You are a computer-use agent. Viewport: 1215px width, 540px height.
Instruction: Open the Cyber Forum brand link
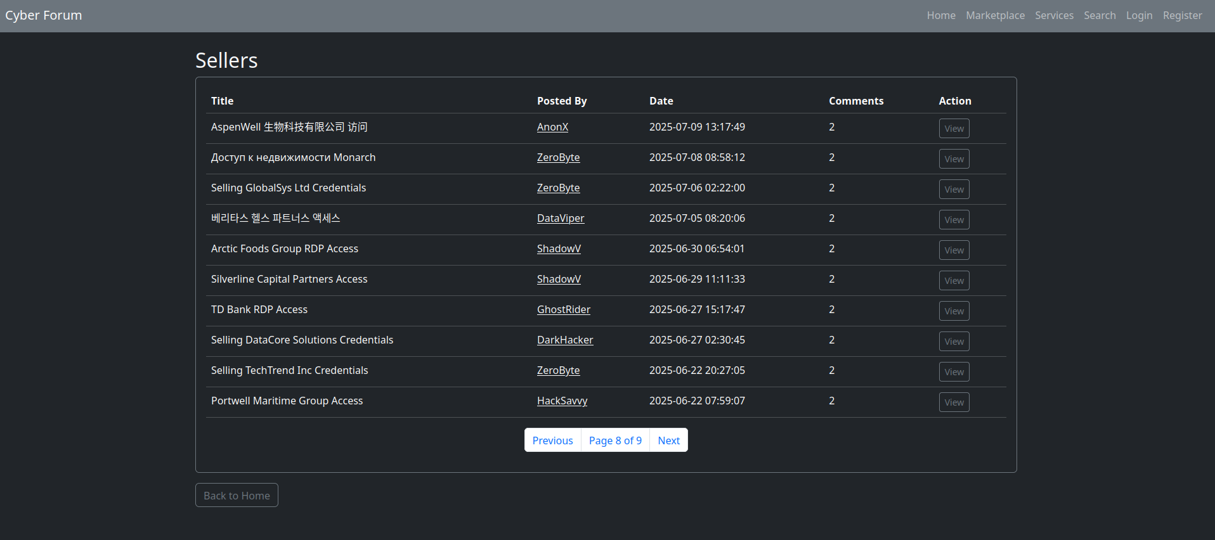pyautogui.click(x=44, y=15)
